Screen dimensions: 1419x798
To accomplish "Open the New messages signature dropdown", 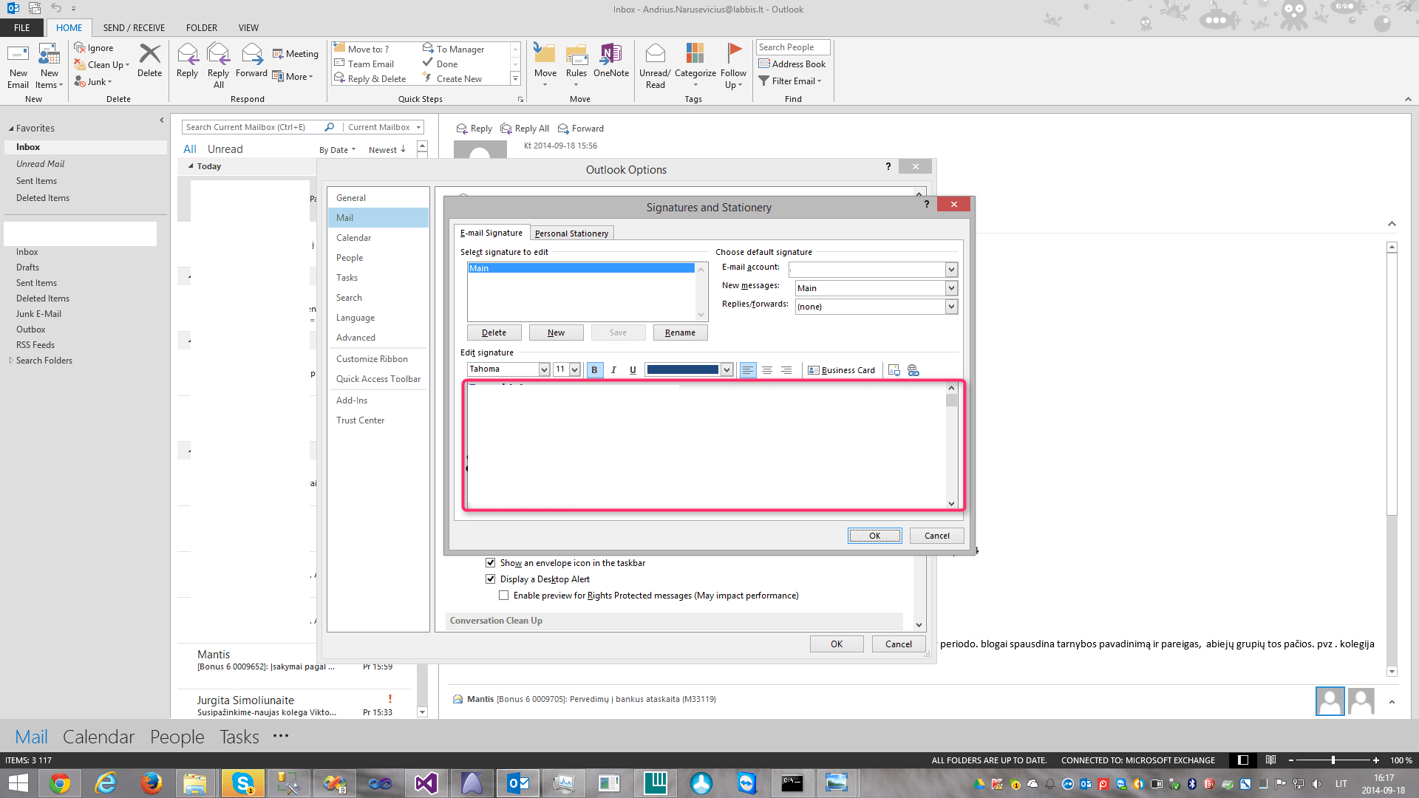I will (x=952, y=287).
